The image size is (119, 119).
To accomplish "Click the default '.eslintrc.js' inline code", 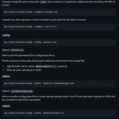I will point(17,50).
